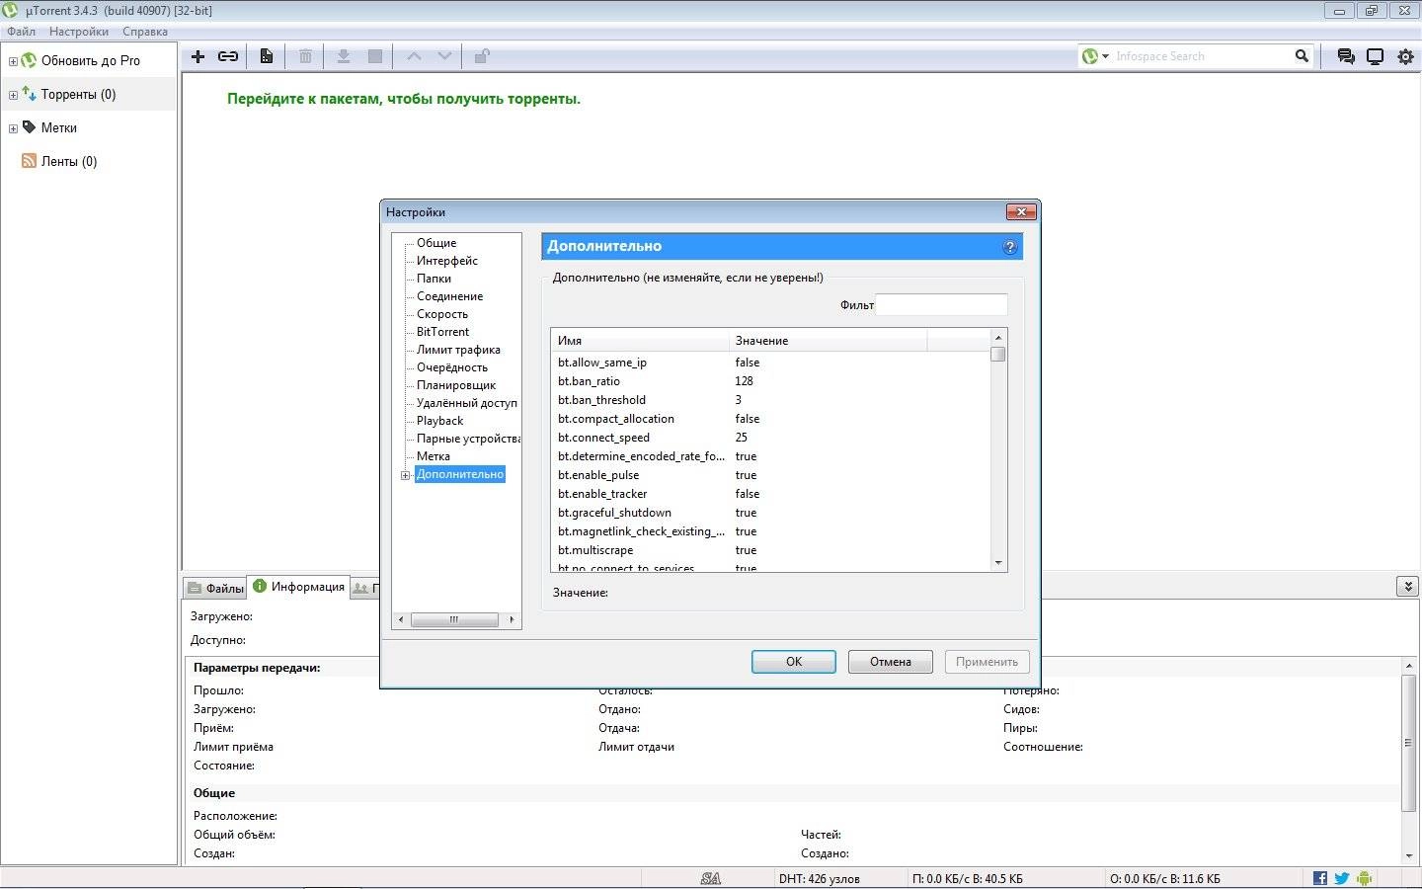Click the Add Torrent plus icon
The width and height of the screenshot is (1422, 889).
pyautogui.click(x=197, y=56)
